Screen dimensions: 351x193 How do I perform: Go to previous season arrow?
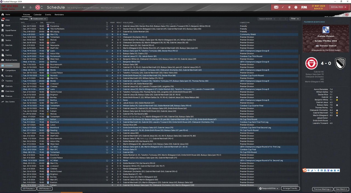pyautogui.click(x=280, y=19)
